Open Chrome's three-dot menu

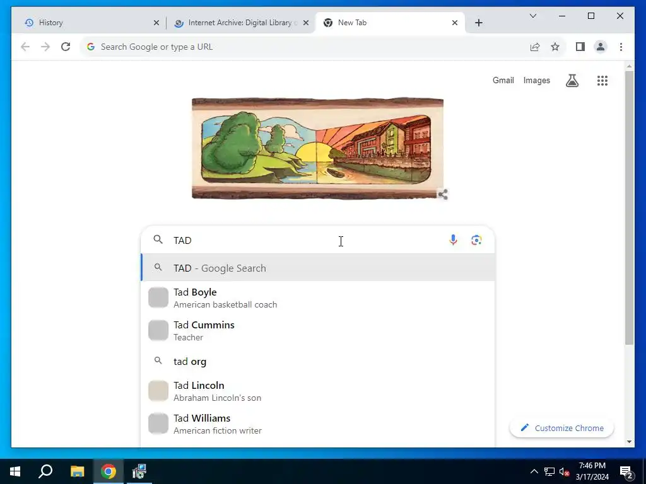(621, 47)
